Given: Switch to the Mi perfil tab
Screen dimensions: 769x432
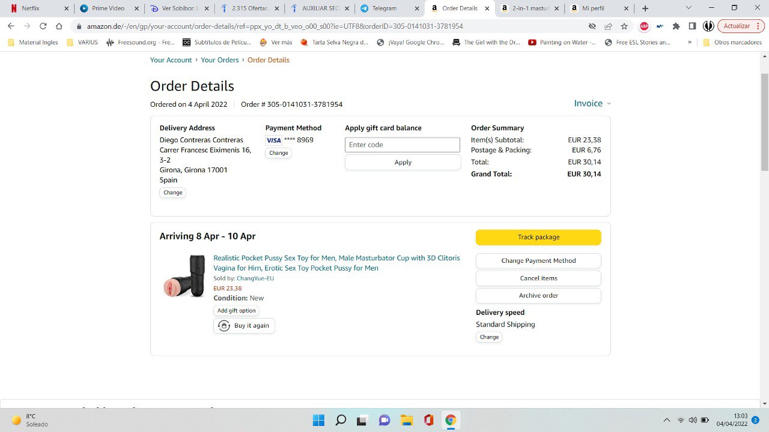Looking at the screenshot, I should click(x=600, y=8).
